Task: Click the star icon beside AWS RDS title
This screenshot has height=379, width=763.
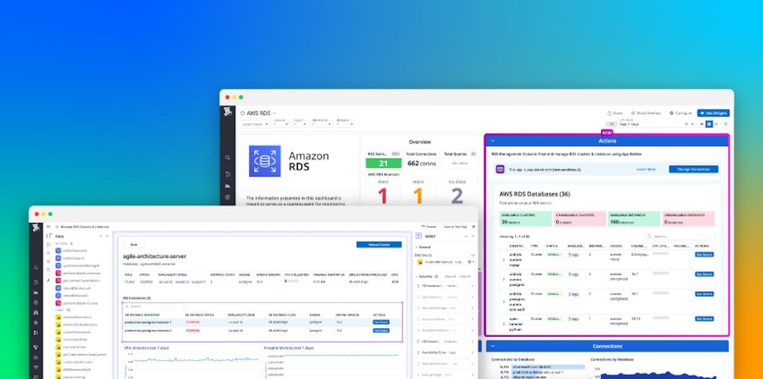Action: (x=242, y=113)
